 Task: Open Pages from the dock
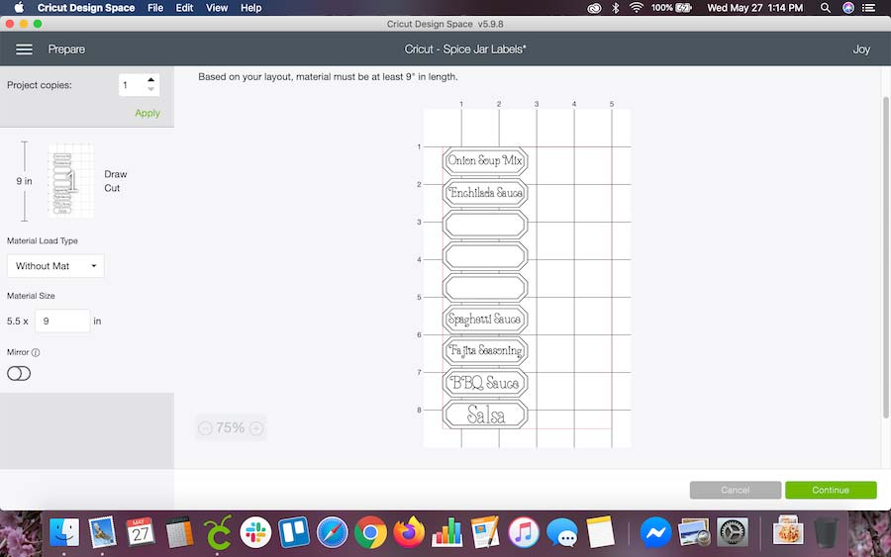pos(485,532)
